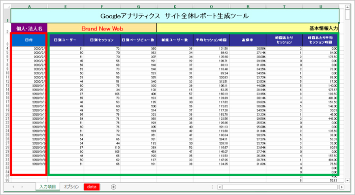The width and height of the screenshot is (355, 195).
Task: Select row 28 header
Action: pos(7,147)
